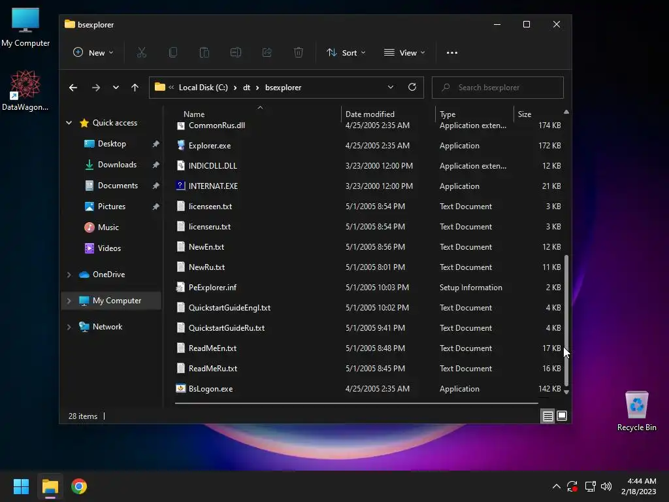
Task: Expand the address bar history dropdown
Action: tap(391, 87)
